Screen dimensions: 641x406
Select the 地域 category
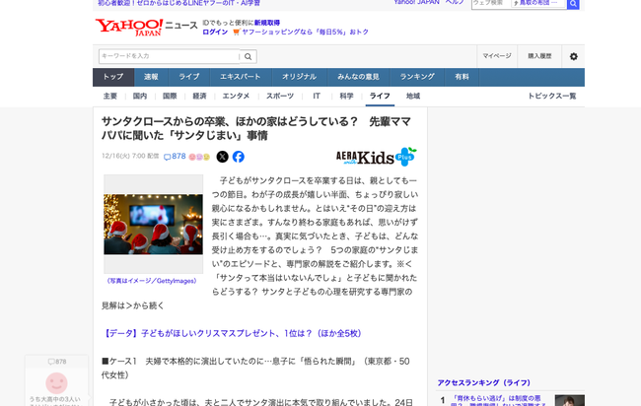tap(413, 96)
